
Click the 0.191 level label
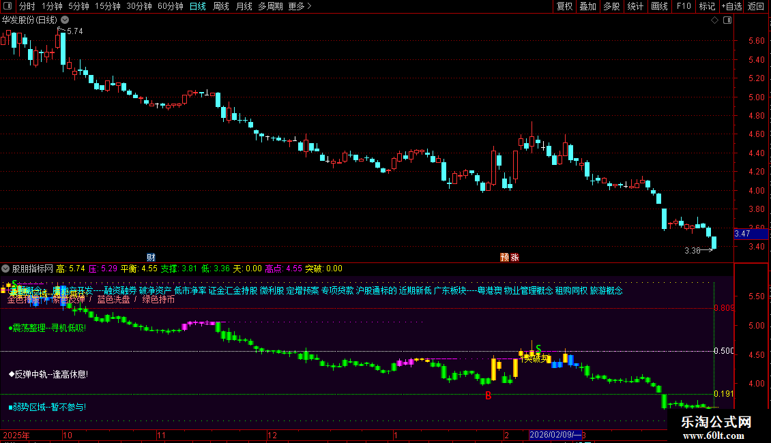point(723,394)
